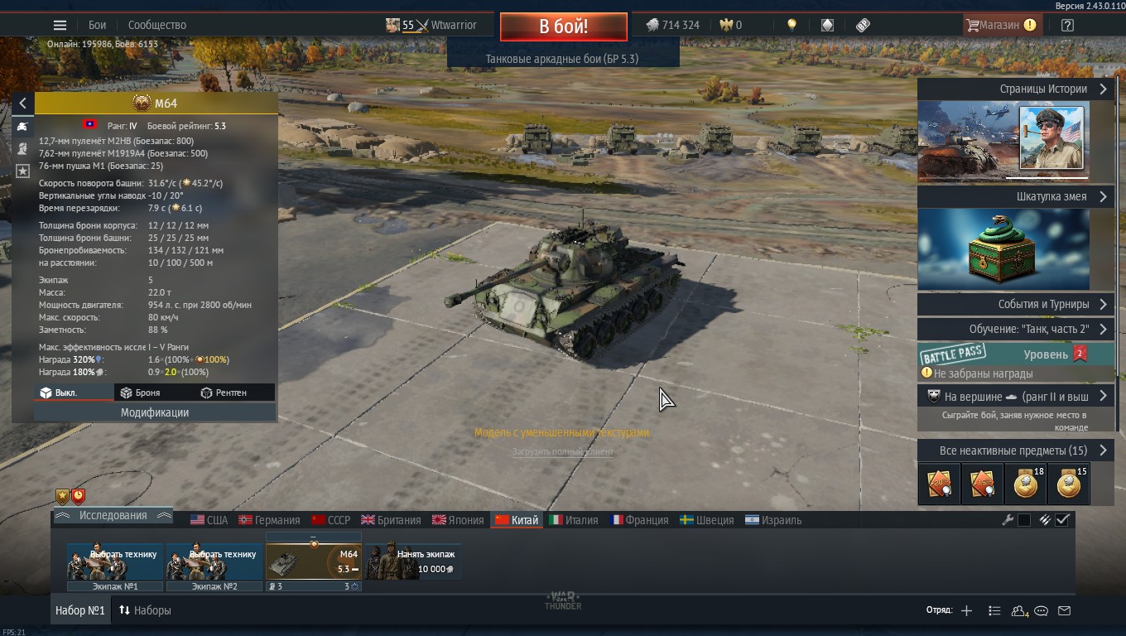Screen dimensions: 1126x636
Task: Open the Модификации button
Action: click(155, 412)
